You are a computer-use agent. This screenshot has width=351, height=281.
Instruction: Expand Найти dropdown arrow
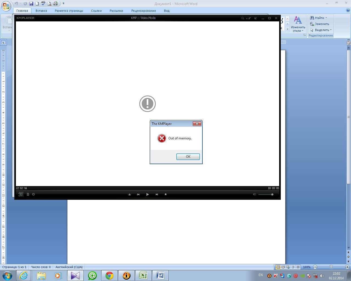tap(326, 18)
